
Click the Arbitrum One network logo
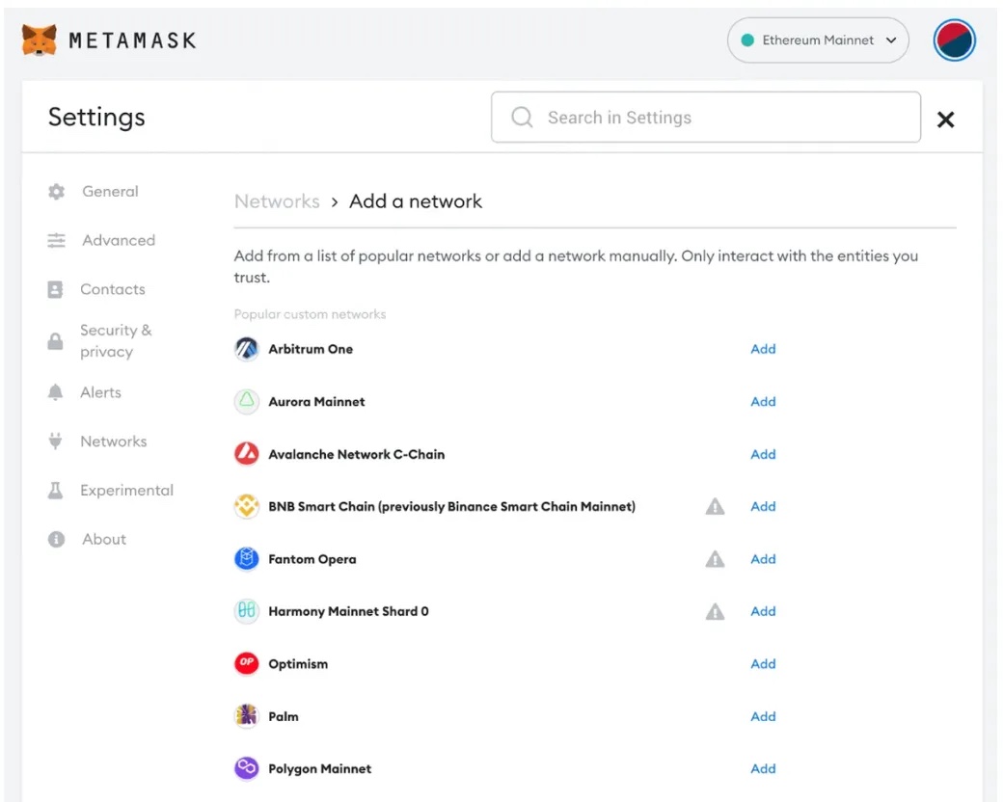click(x=247, y=348)
